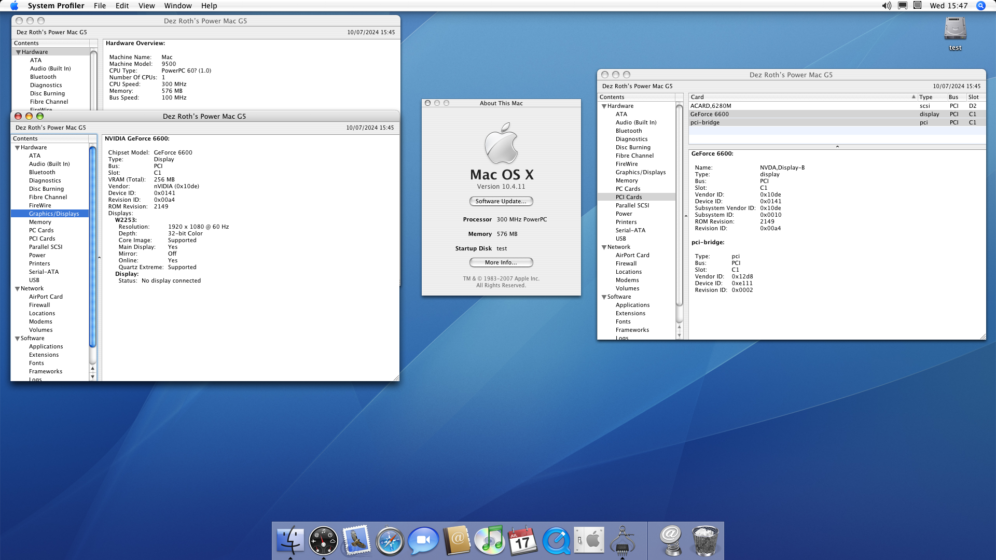Open Spotlight search in menu bar
This screenshot has width=996, height=560.
[x=980, y=6]
